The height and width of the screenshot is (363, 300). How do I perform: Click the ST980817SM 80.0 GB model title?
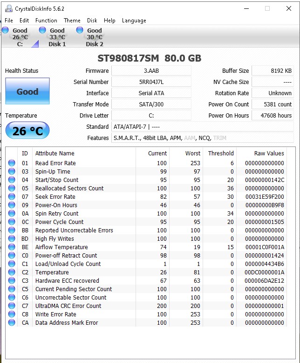point(150,58)
